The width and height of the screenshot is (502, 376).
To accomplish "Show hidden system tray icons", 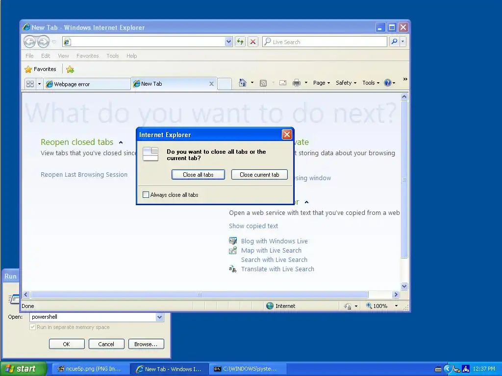I will pos(448,369).
